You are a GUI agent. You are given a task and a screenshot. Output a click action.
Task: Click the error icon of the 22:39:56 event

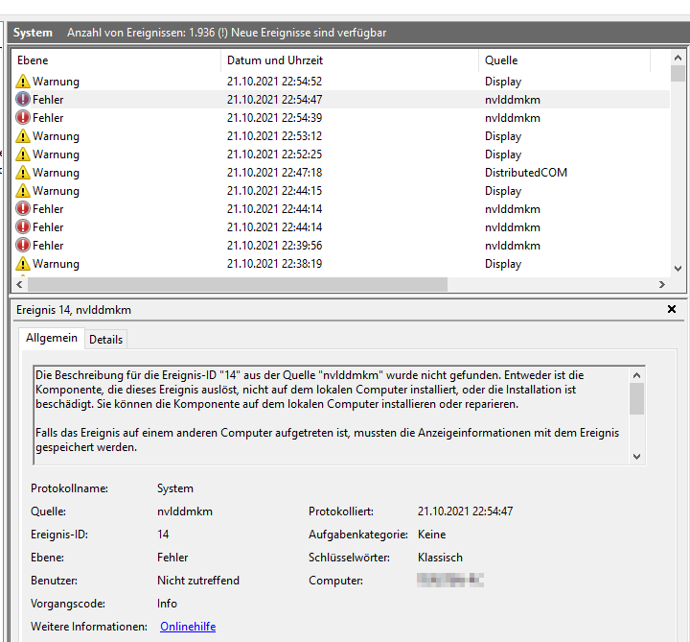[x=22, y=246]
